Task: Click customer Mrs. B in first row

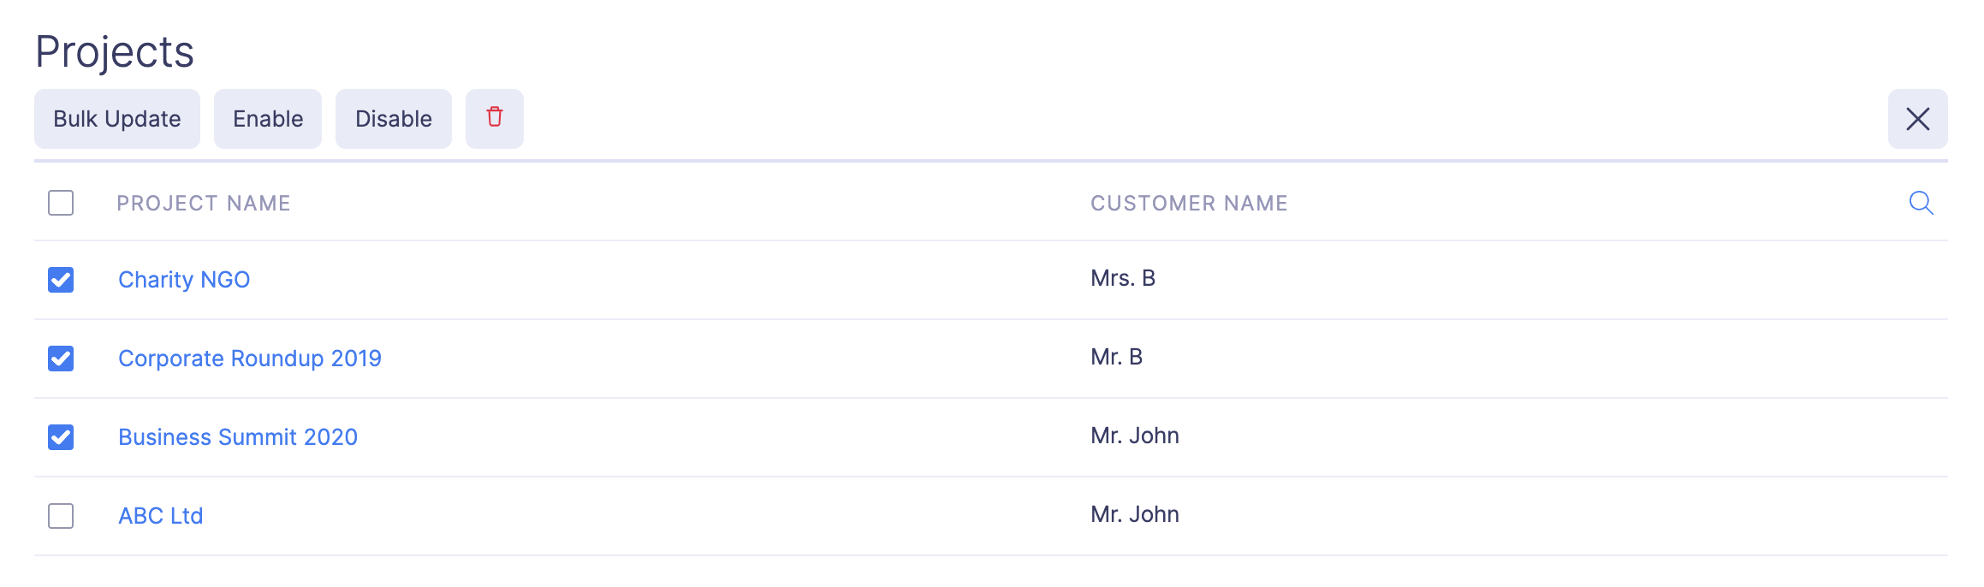Action: (1123, 278)
